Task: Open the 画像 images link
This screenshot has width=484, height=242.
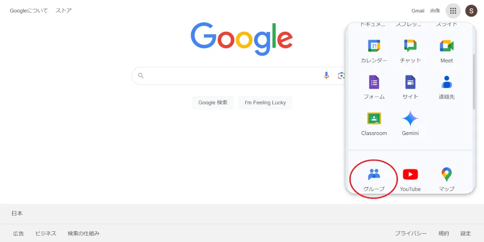Action: click(435, 11)
